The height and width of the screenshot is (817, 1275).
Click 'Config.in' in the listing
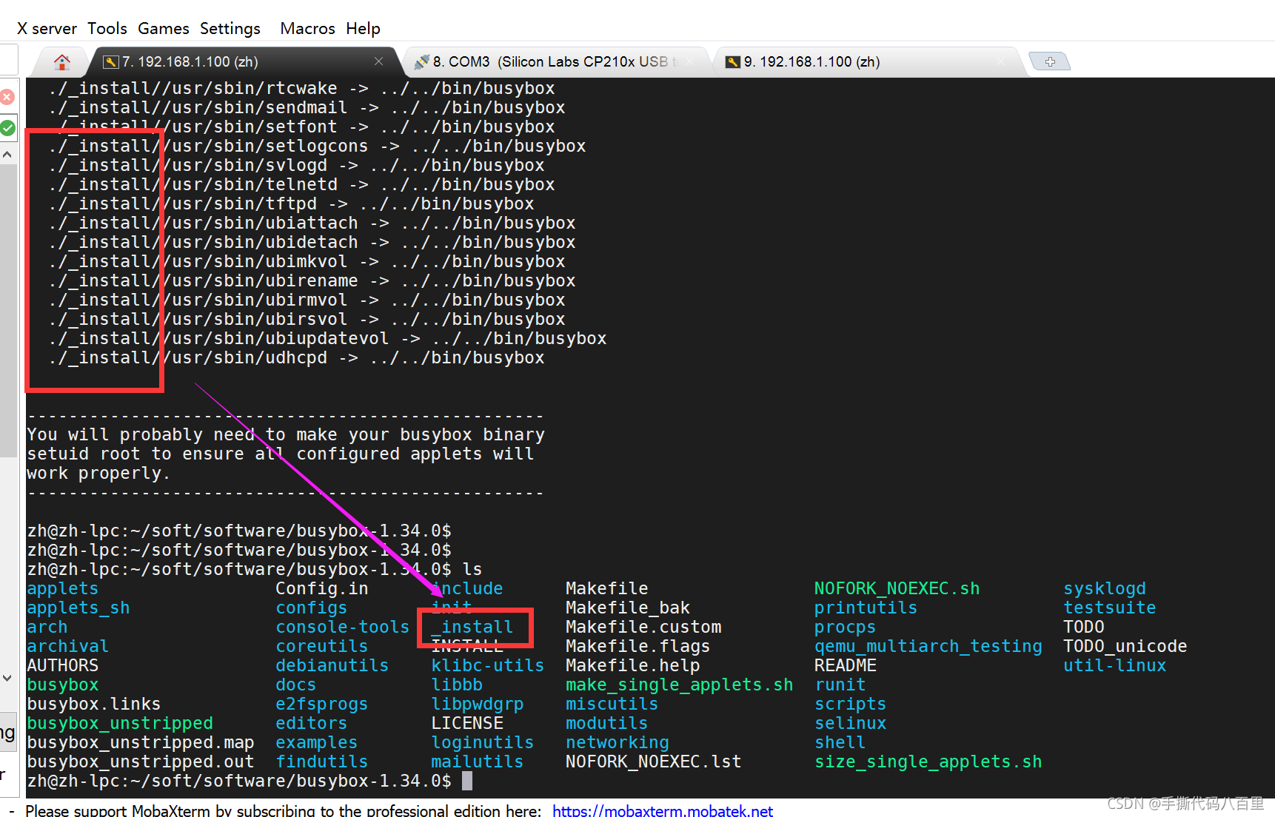pyautogui.click(x=321, y=588)
